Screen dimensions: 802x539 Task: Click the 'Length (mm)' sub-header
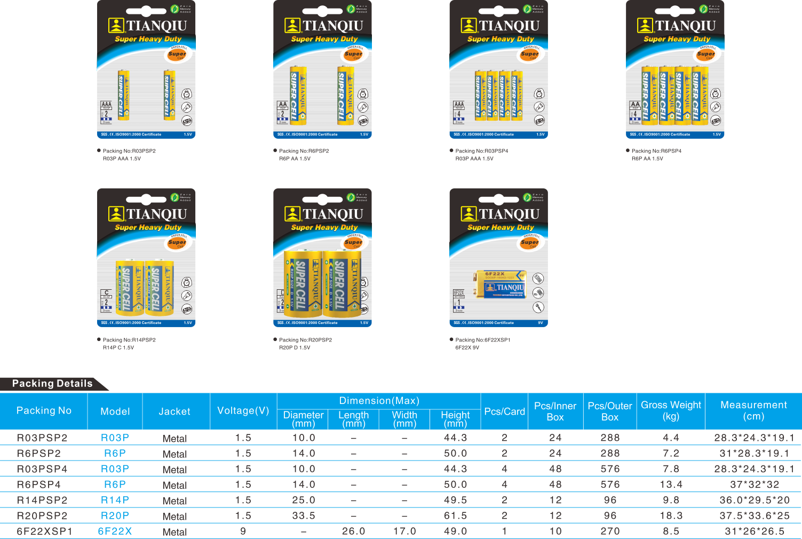coord(354,419)
